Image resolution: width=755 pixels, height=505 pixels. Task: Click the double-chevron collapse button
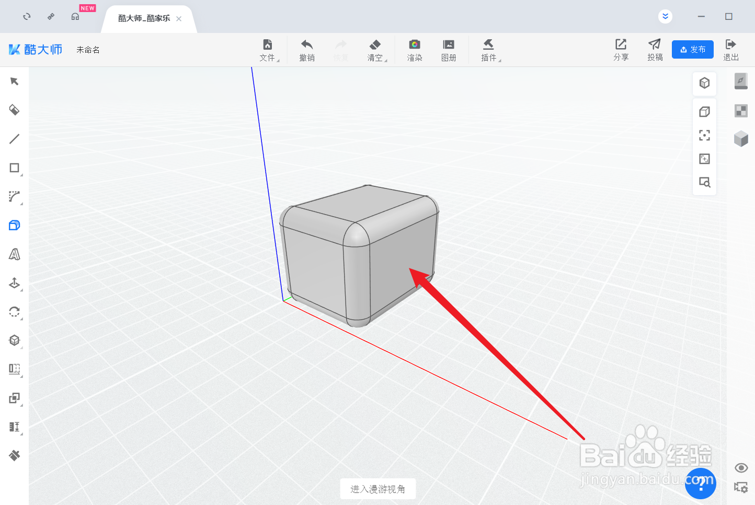[665, 16]
